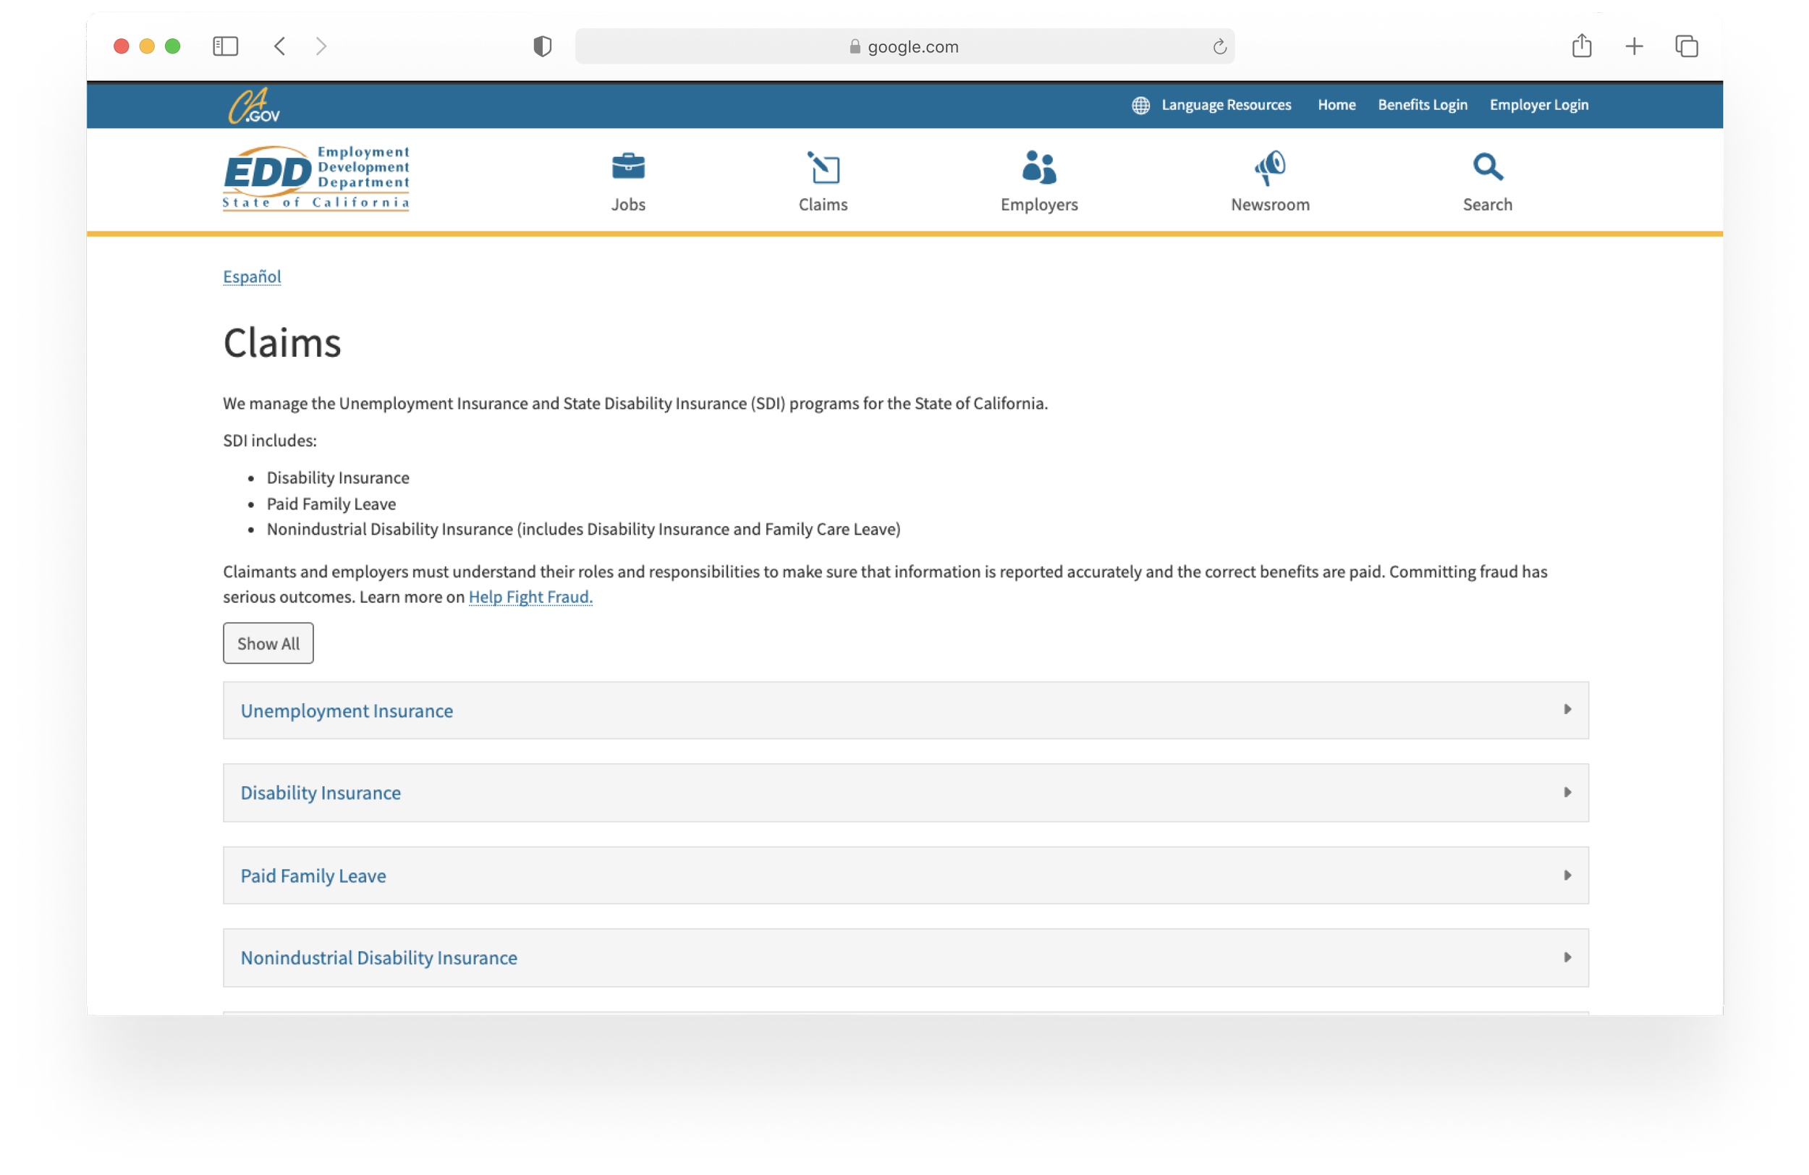Toggle the Safari sidebar icon
Screen dimensions: 1809x1175
(225, 46)
